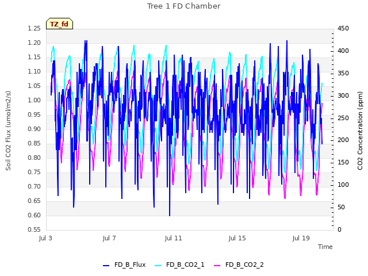Click the Jul 15 x-axis tick label
The width and height of the screenshot is (368, 276).
tap(237, 238)
